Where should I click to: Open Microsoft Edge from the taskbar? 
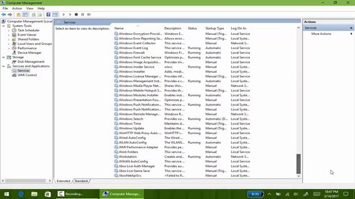21,194
